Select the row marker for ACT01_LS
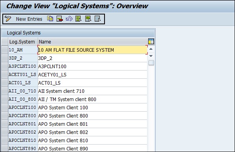This screenshot has width=235, height=152. point(5,83)
